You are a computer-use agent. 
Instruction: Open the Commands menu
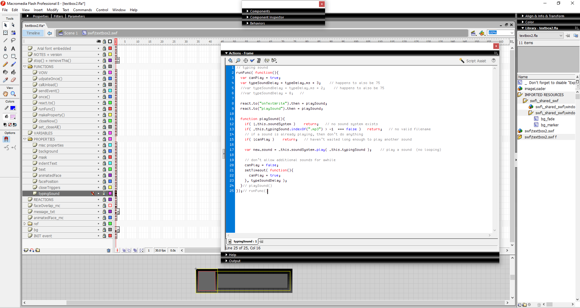(x=82, y=10)
